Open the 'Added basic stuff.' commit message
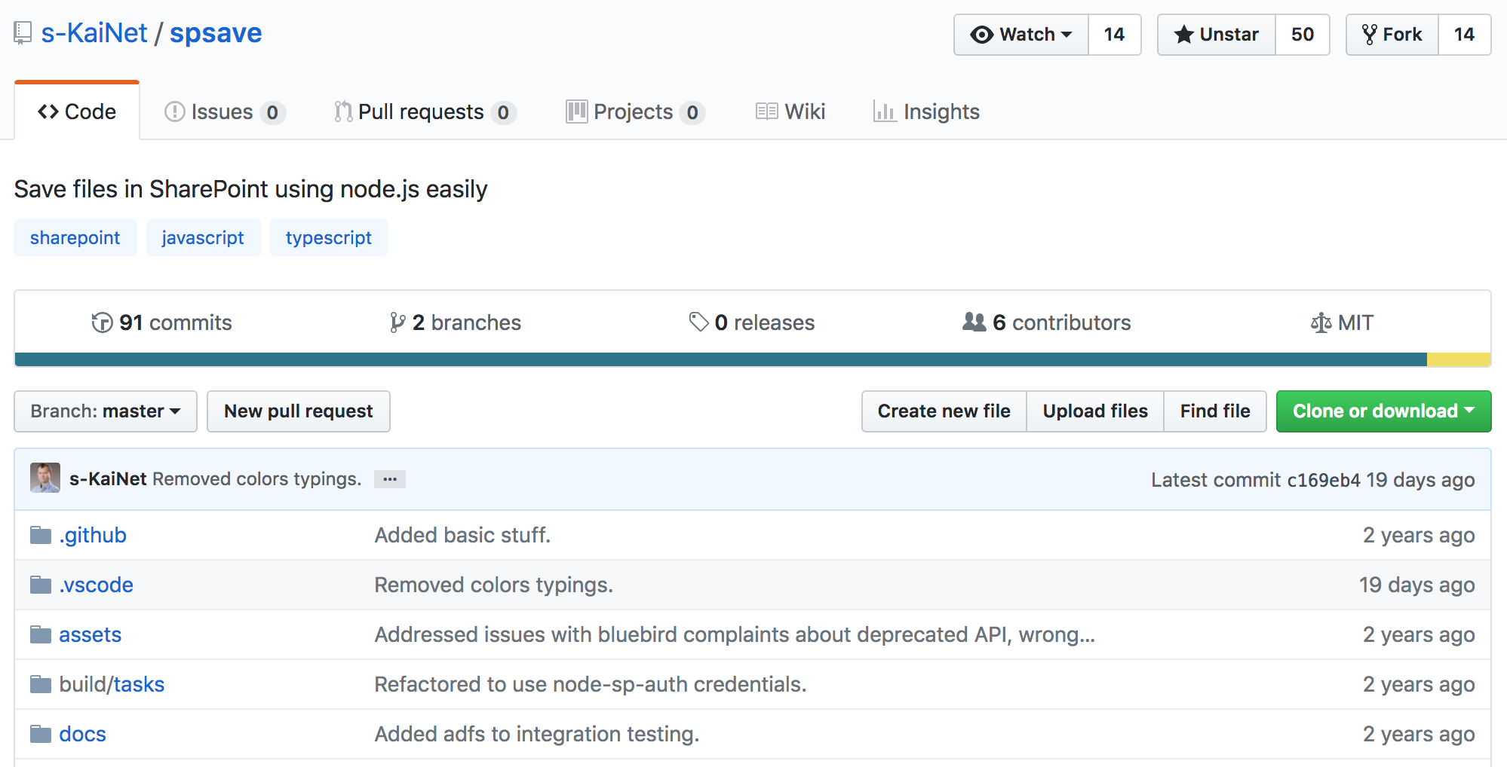 462,535
